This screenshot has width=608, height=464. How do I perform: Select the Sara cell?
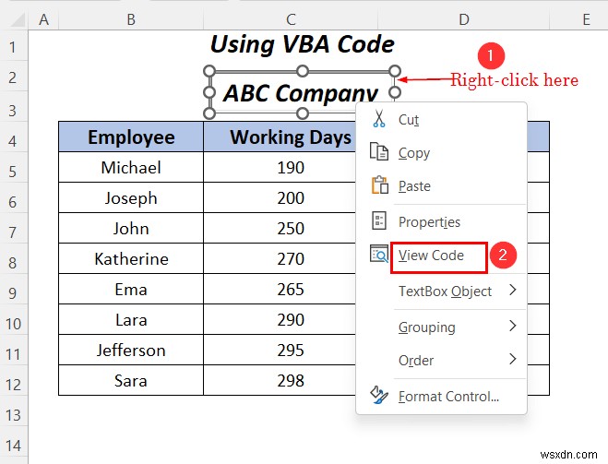[131, 381]
